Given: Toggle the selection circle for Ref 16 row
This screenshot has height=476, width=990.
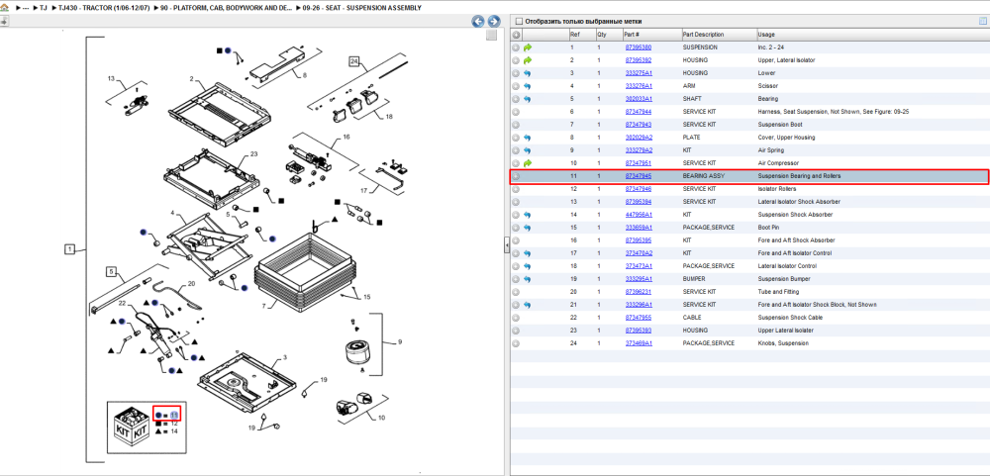Looking at the screenshot, I should [516, 239].
